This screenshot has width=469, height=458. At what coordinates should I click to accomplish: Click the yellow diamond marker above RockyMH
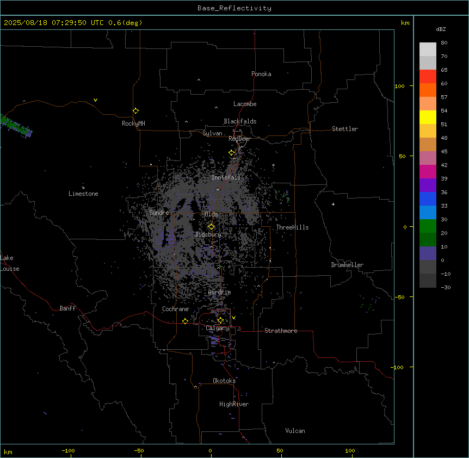click(135, 110)
